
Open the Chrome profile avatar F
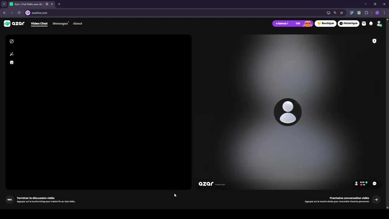[377, 13]
